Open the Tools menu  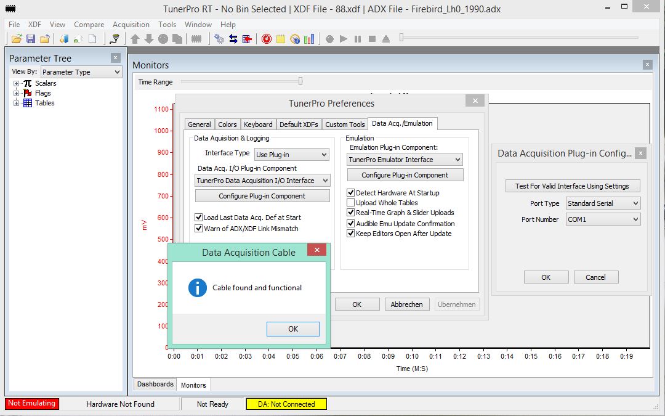pyautogui.click(x=167, y=25)
